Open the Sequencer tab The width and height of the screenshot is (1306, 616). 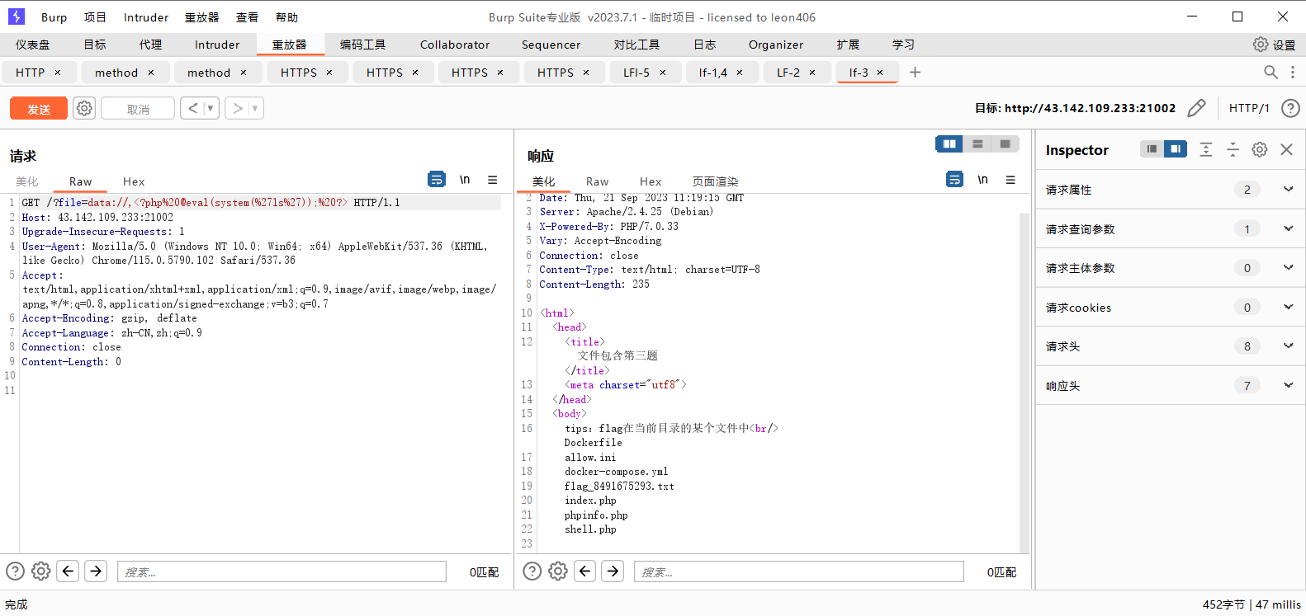tap(551, 45)
